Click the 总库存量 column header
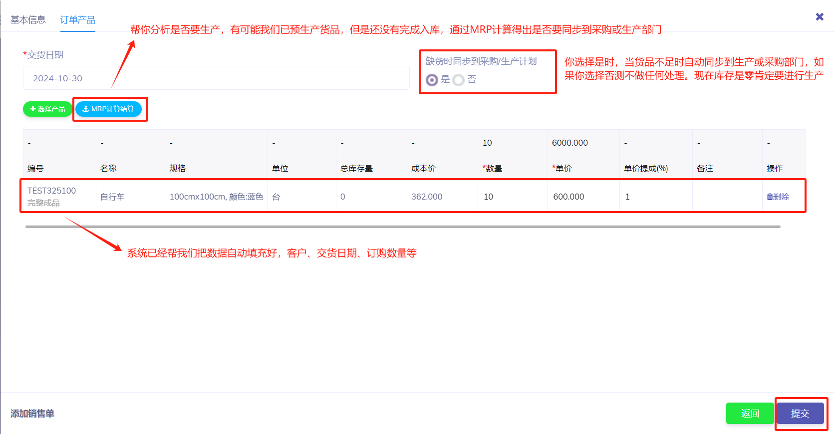Viewport: 834px width, 434px height. pos(356,169)
